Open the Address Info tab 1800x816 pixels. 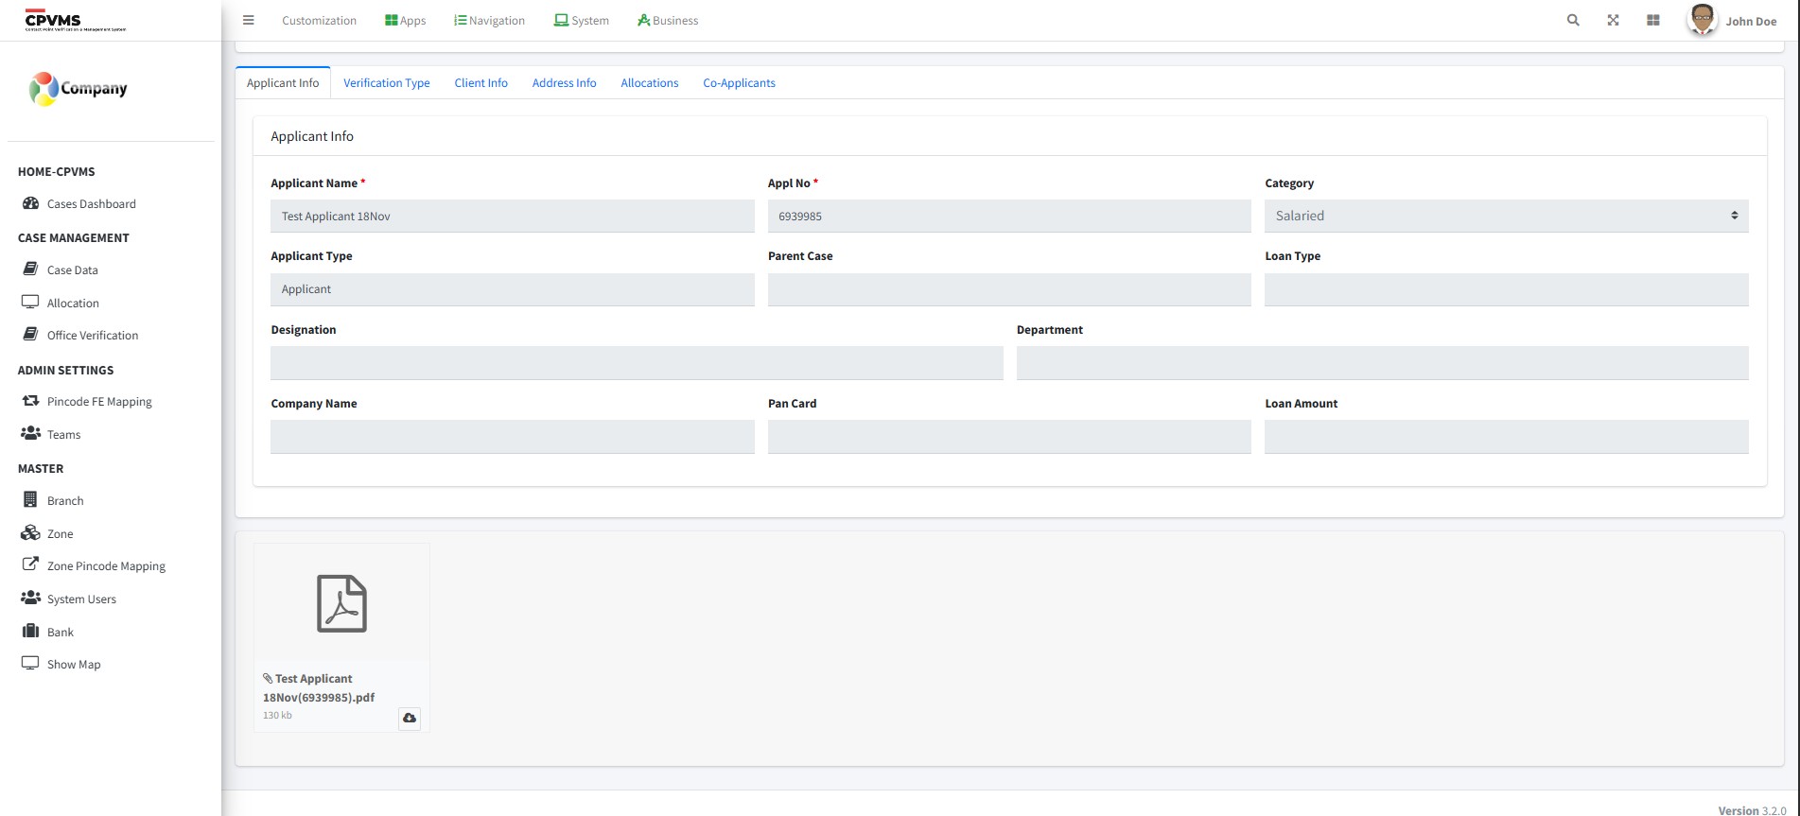[x=564, y=83]
